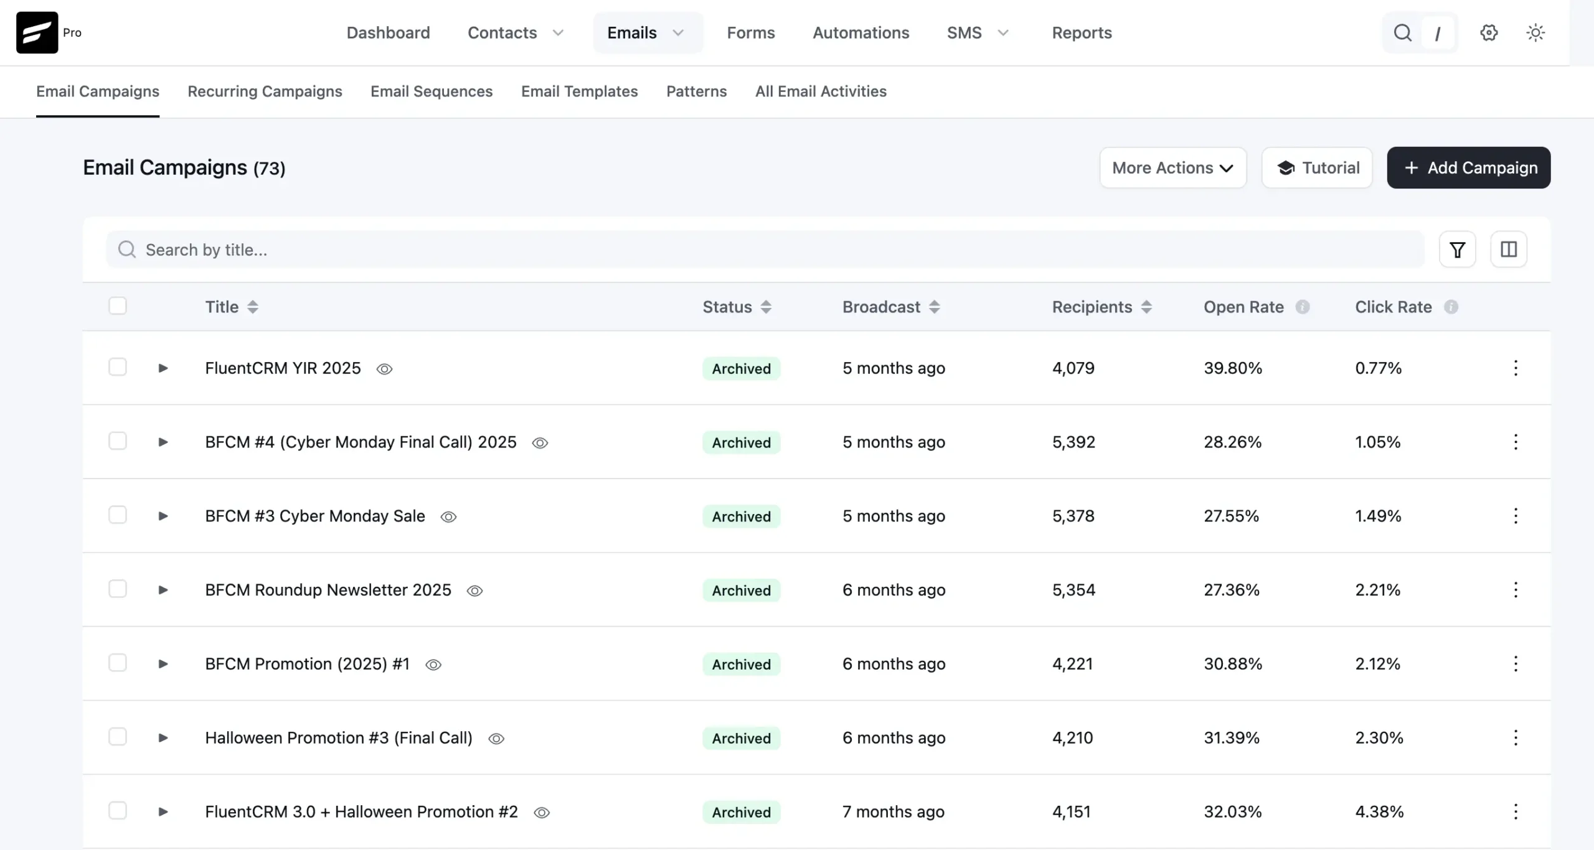The image size is (1594, 850).
Task: Open actions menu for Halloween Promotion #3
Action: 1516,738
